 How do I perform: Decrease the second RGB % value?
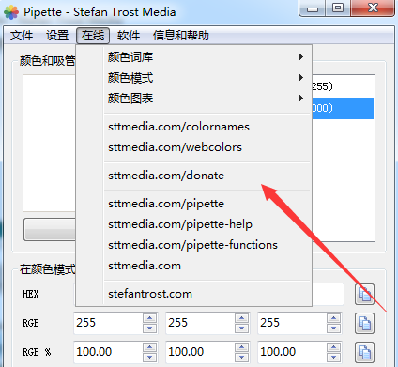(242, 358)
